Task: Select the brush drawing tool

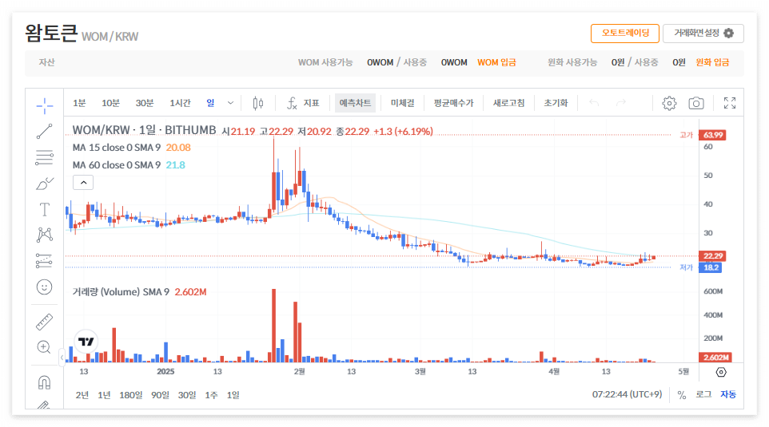Action: click(x=44, y=184)
